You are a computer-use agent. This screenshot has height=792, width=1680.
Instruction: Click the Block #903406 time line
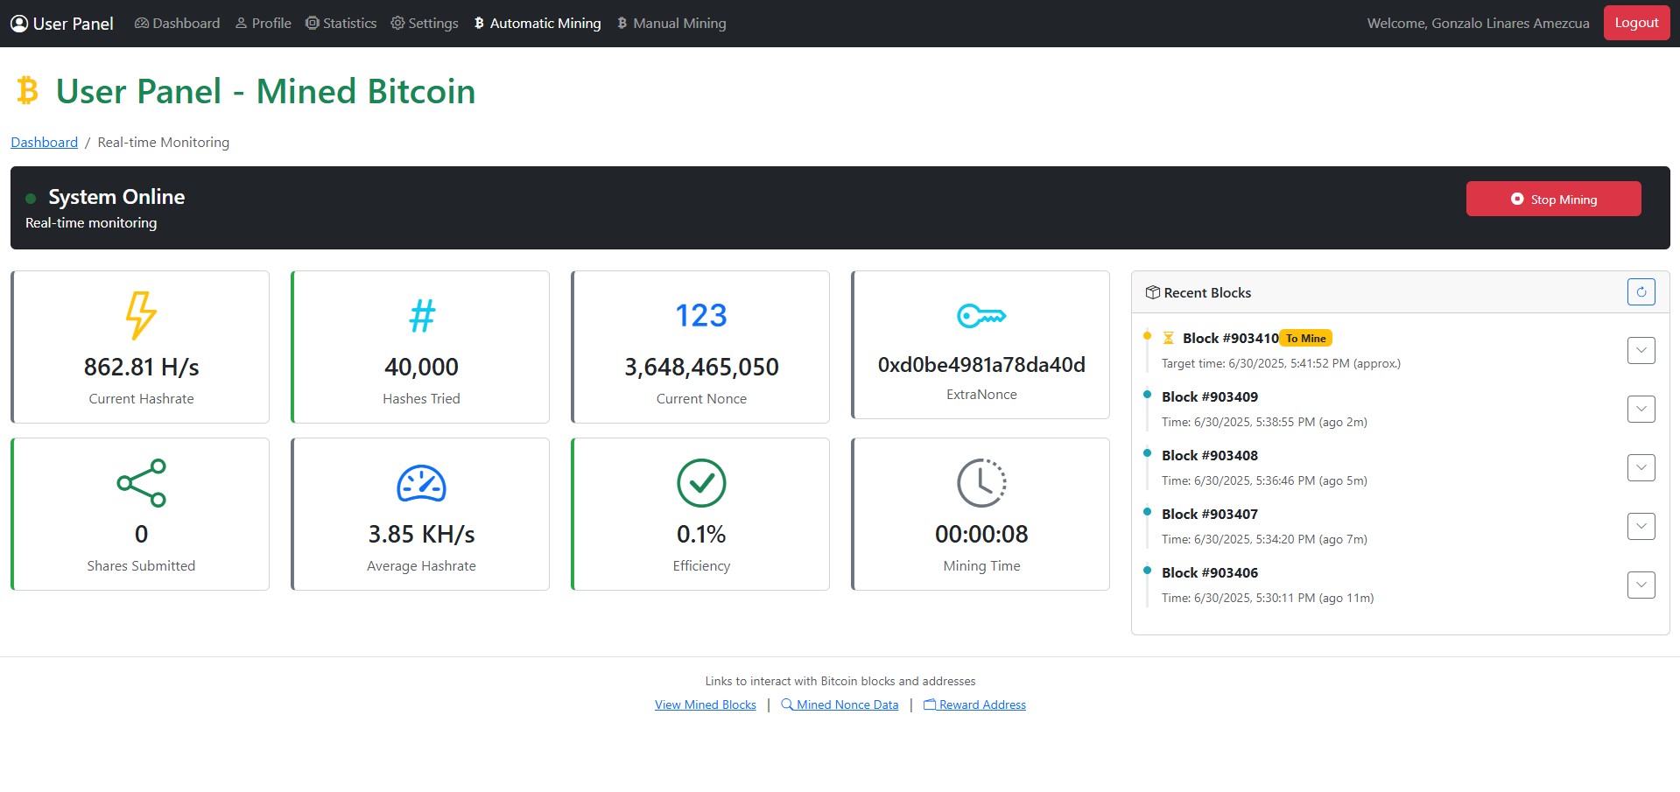click(x=1268, y=598)
